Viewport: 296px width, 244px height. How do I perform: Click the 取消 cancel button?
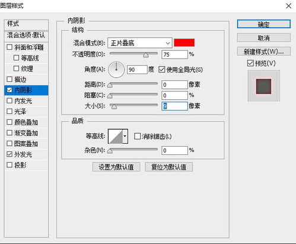(x=264, y=37)
